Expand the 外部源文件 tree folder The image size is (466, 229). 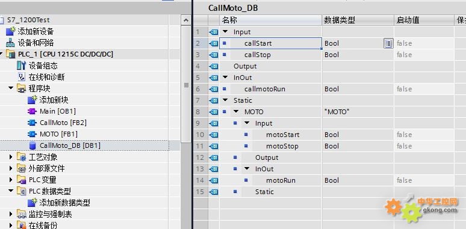(x=11, y=168)
